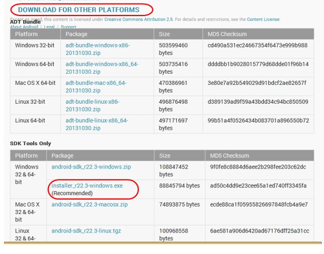This screenshot has height=254, width=324.
Task: Select checksum ad50c4dd9e23cee65a1ed740ff3345fa
Action: (x=259, y=185)
